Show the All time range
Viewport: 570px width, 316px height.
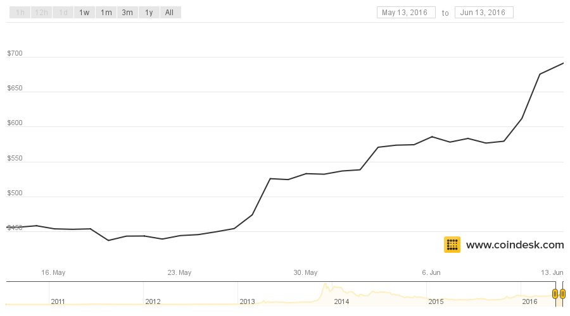[169, 13]
